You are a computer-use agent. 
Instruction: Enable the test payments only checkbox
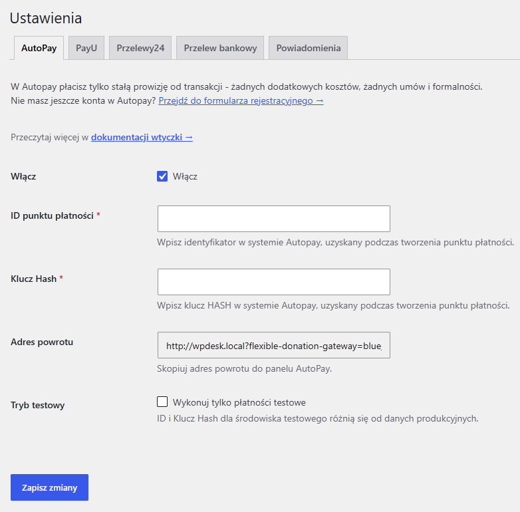point(162,402)
